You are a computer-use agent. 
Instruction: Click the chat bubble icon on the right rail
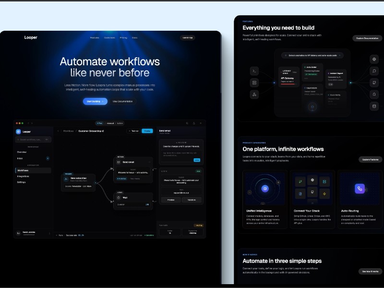(375, 71)
